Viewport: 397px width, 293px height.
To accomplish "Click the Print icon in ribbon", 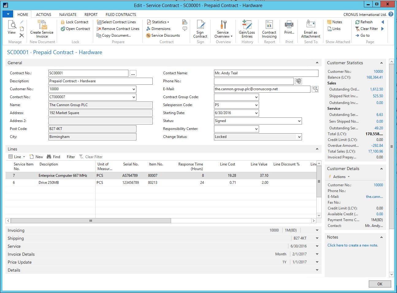I will (x=289, y=28).
